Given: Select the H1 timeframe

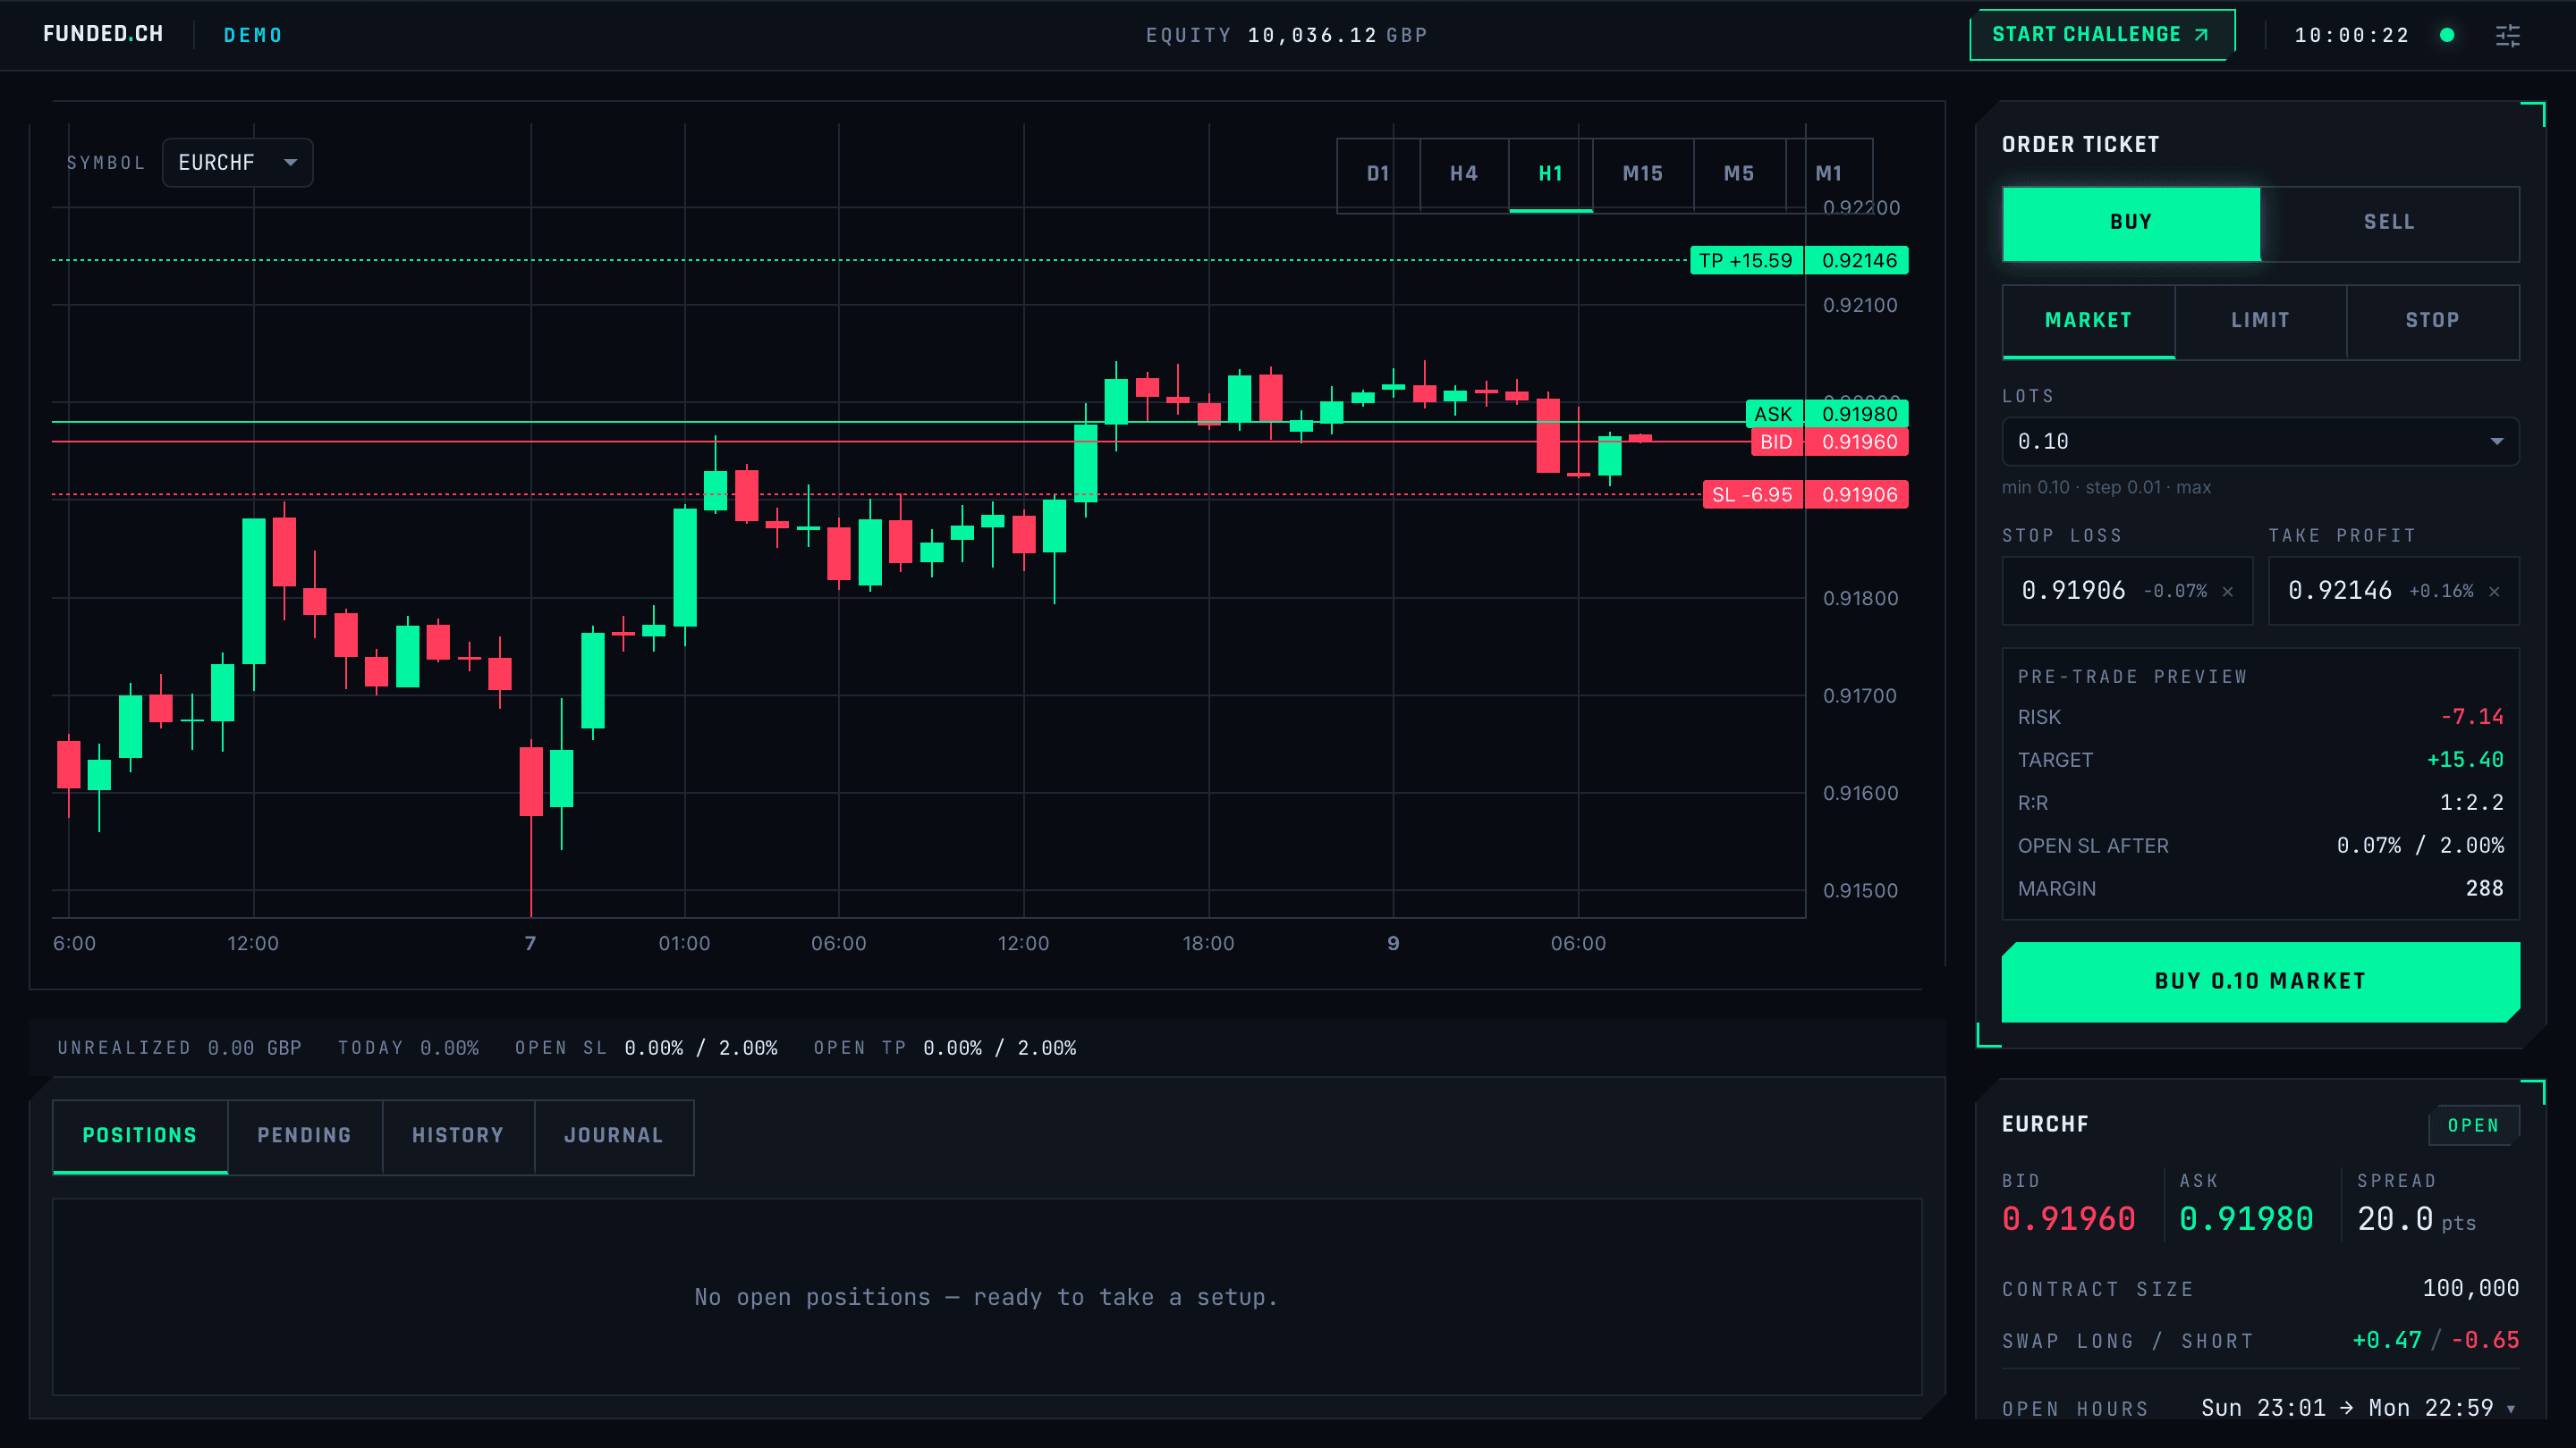Looking at the screenshot, I should (x=1550, y=174).
